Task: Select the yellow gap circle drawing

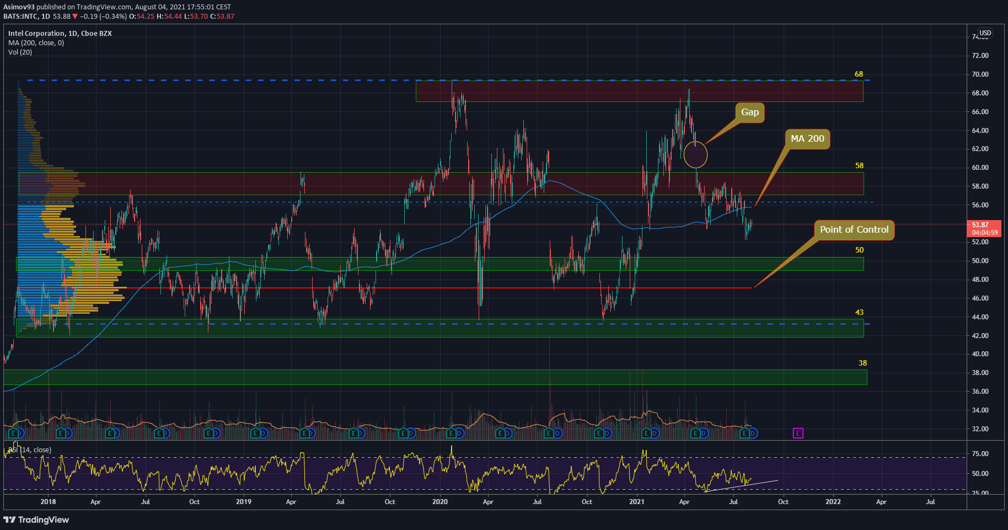Action: [x=695, y=155]
